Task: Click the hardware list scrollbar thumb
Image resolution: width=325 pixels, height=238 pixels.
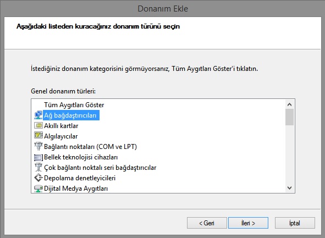Action: click(x=290, y=117)
